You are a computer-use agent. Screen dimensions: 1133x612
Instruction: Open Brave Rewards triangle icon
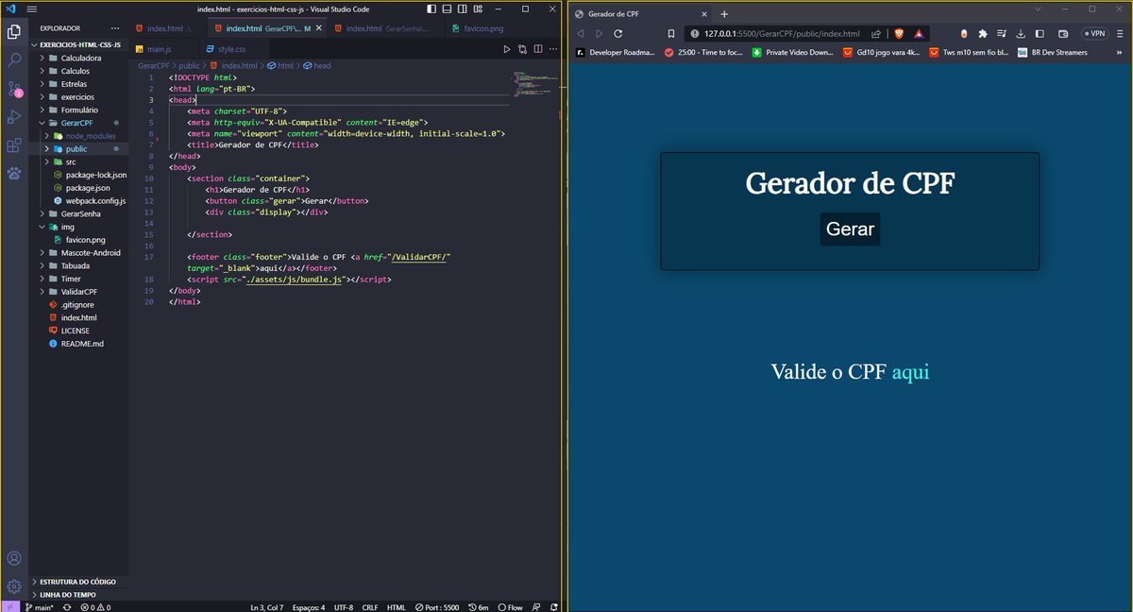919,33
